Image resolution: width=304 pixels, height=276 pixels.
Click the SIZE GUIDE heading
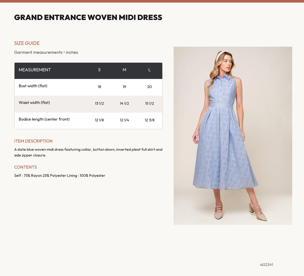coord(27,43)
